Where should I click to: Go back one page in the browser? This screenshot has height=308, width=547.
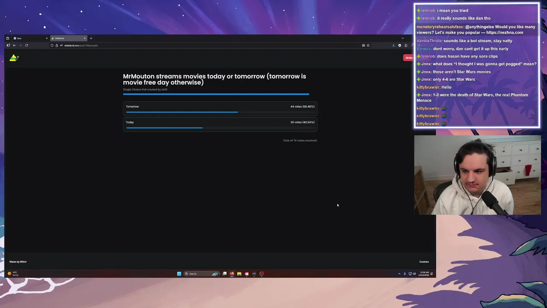click(14, 45)
